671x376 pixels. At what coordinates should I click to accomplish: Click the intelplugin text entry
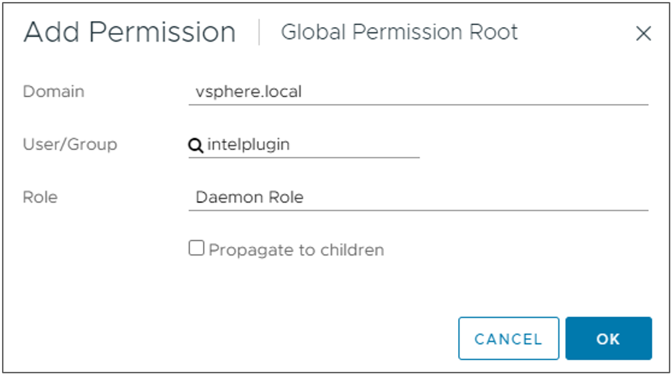(x=249, y=144)
